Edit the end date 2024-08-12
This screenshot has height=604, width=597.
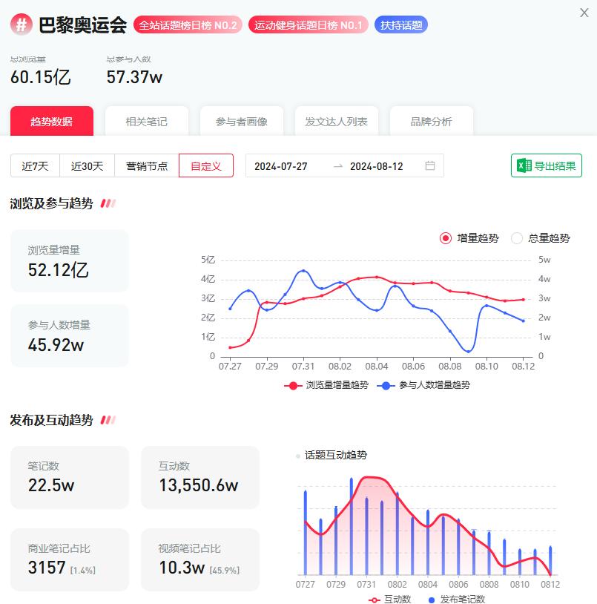pyautogui.click(x=377, y=166)
